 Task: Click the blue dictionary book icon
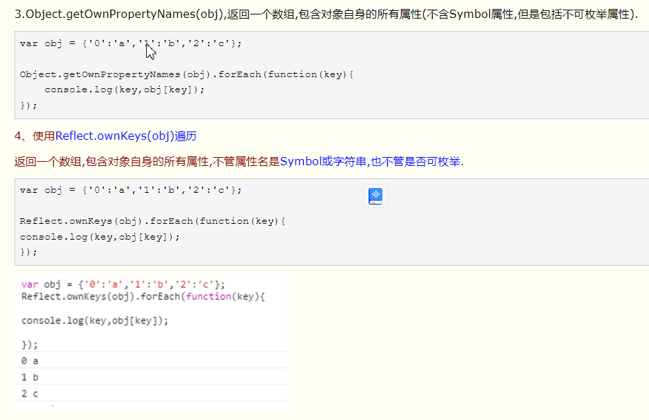(x=375, y=196)
